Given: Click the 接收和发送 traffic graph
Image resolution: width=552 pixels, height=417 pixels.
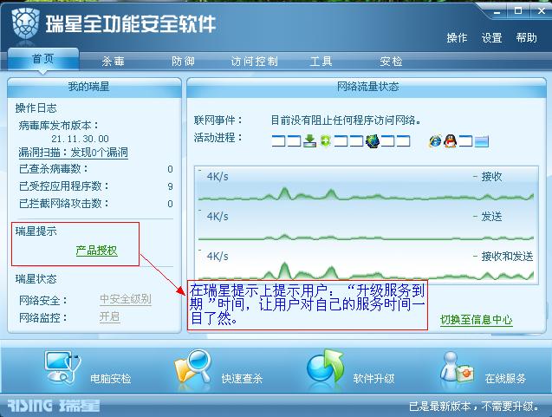Looking at the screenshot, I should (x=366, y=264).
